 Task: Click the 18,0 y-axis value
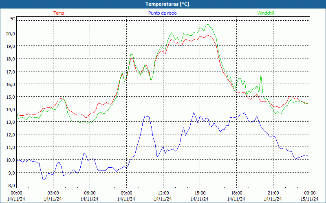click(x=11, y=58)
